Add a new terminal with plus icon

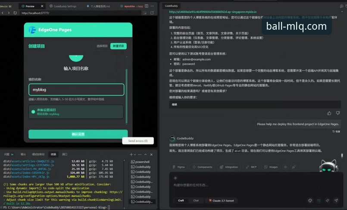click(x=131, y=154)
